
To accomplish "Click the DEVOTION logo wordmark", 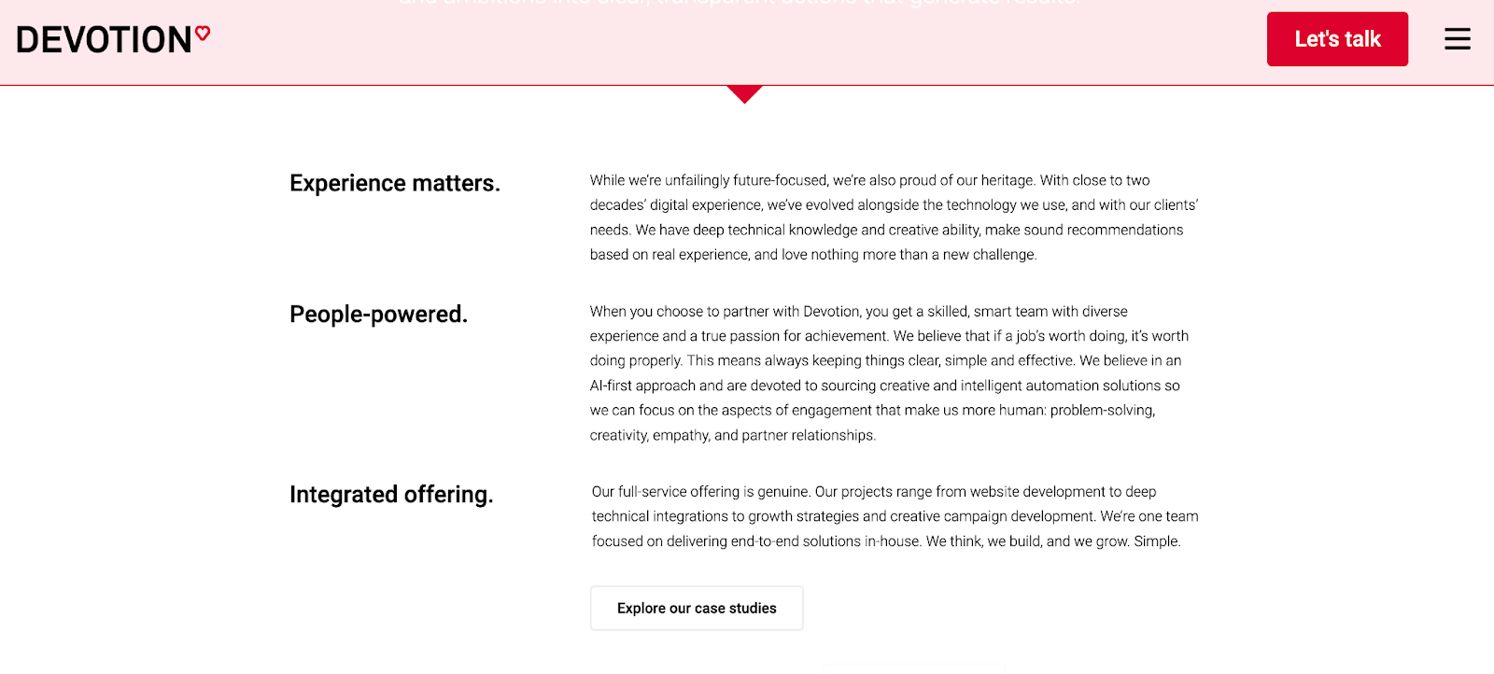I will 104,40.
